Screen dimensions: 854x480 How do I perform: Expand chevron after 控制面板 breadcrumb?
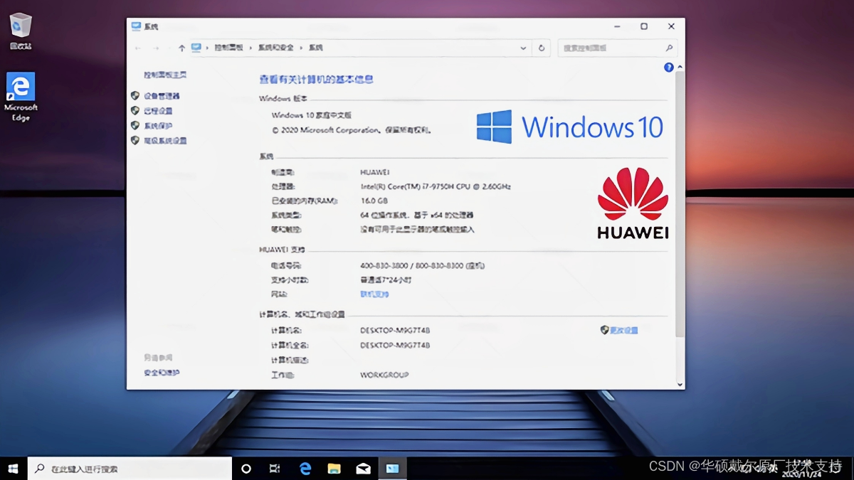click(x=251, y=48)
